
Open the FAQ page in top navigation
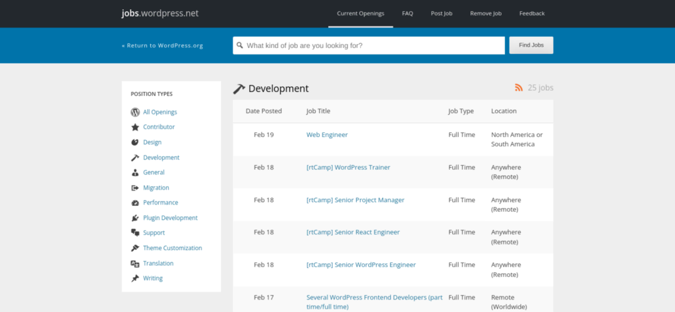[x=407, y=13]
